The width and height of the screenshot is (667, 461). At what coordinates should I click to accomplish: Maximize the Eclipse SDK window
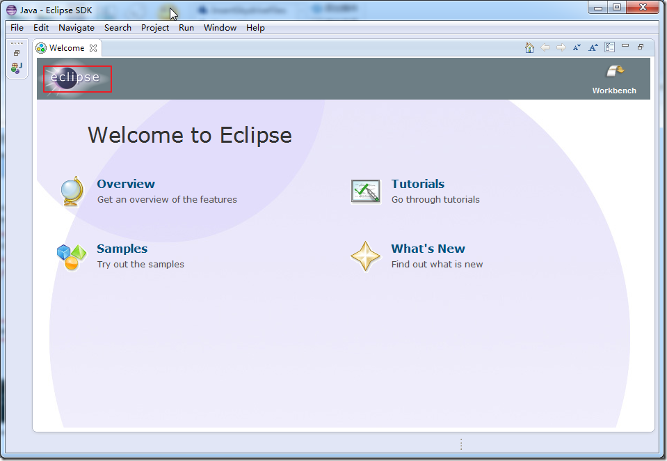tap(617, 8)
